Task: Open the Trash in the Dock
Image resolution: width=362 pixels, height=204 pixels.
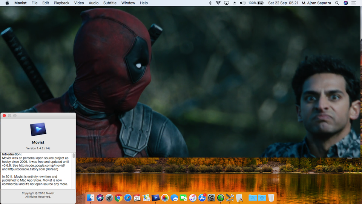Action: 271,198
